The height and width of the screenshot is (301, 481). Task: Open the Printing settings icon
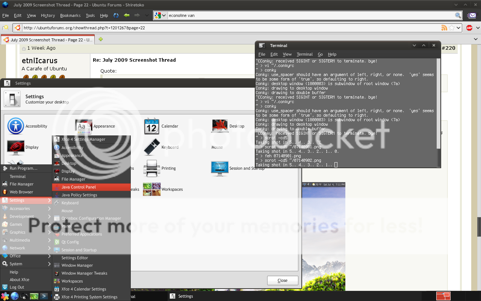[151, 168]
